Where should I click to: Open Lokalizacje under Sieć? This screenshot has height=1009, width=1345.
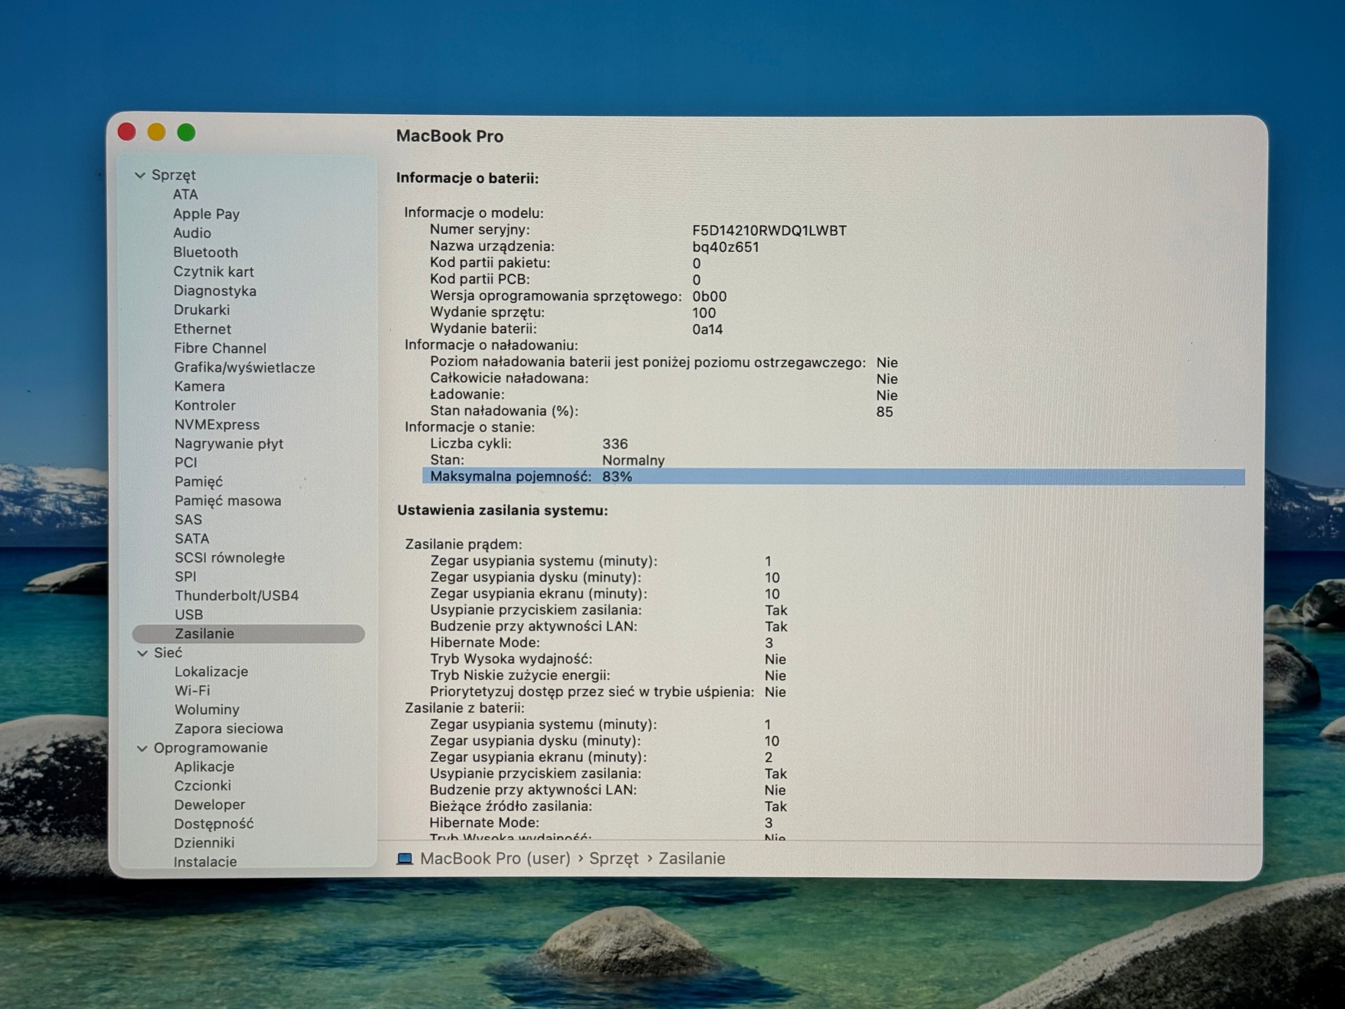[x=212, y=672]
